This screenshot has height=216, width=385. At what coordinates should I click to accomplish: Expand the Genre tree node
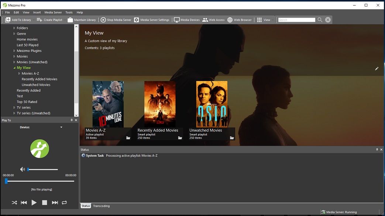(14, 33)
